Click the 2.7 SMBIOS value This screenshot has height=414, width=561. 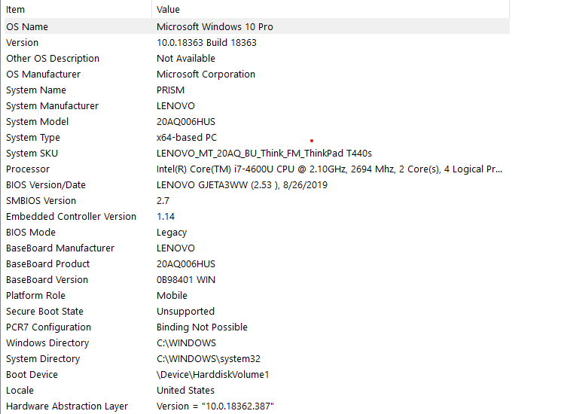coord(163,200)
